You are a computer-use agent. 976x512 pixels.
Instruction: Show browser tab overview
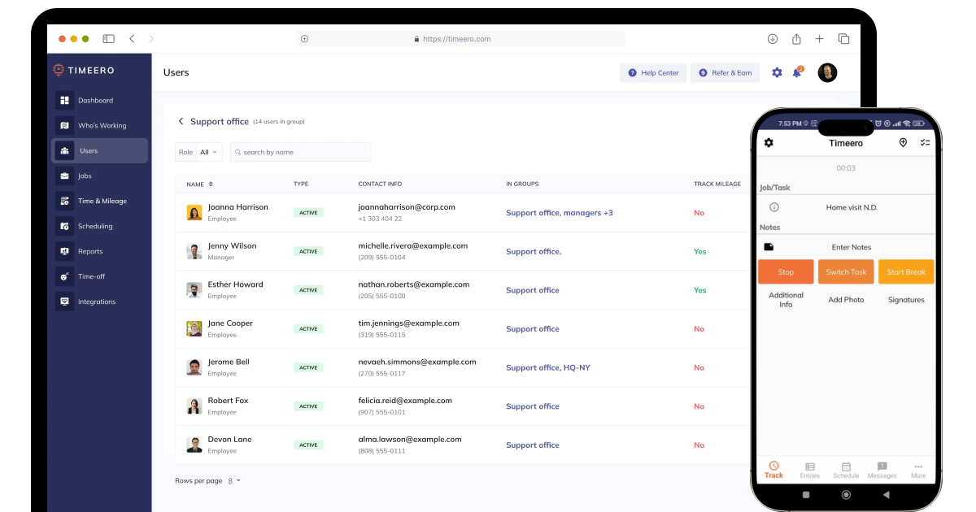click(x=843, y=38)
